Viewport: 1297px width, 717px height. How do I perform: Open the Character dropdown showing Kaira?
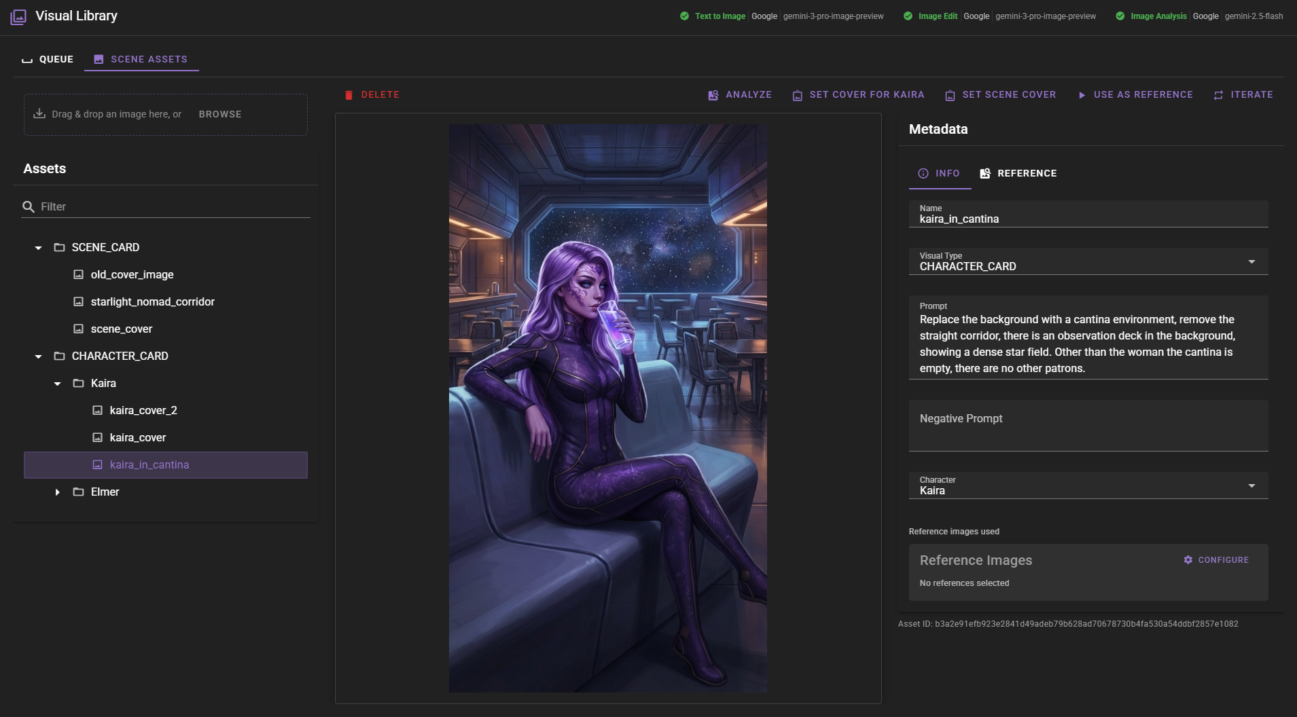pyautogui.click(x=1252, y=485)
